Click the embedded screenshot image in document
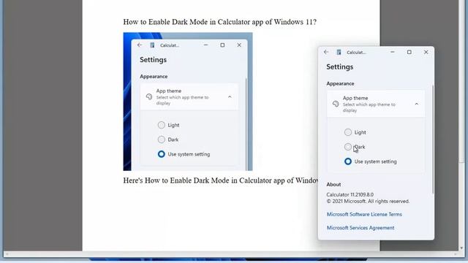Viewport: 468px width, 263px height. click(188, 102)
